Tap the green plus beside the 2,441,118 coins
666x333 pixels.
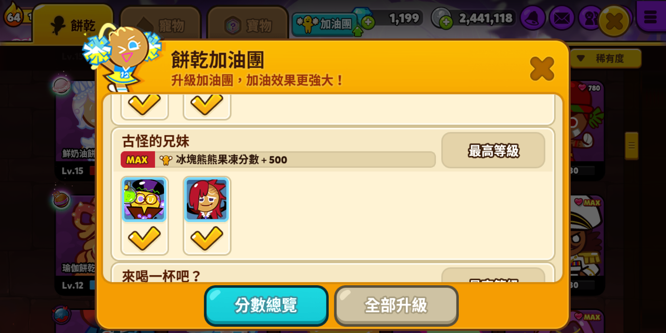[446, 22]
